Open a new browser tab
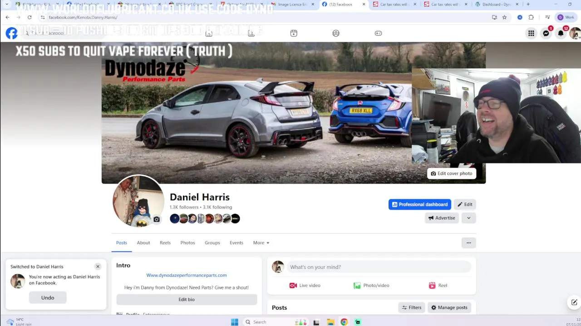This screenshot has width=581, height=326. click(528, 4)
